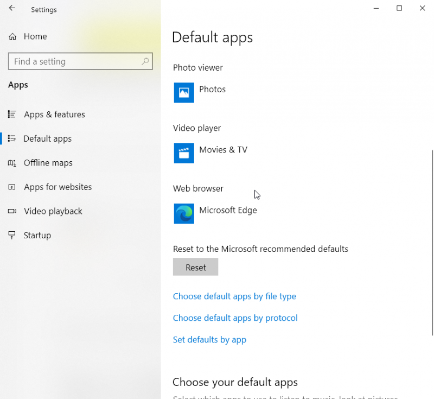Open Choose default apps by file type
The image size is (434, 399).
pos(234,296)
